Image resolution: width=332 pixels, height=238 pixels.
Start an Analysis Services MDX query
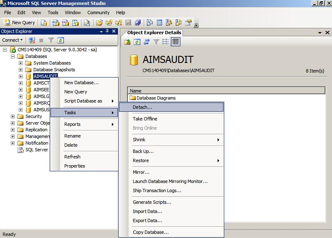point(56,23)
